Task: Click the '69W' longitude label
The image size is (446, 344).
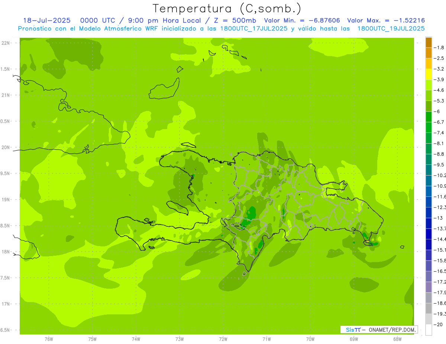Action: coord(354,339)
